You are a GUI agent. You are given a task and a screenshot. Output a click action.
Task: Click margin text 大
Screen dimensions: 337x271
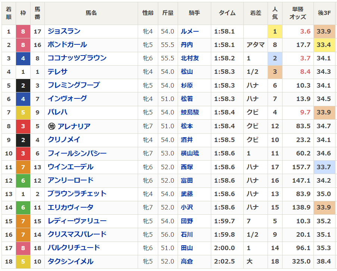(249, 261)
